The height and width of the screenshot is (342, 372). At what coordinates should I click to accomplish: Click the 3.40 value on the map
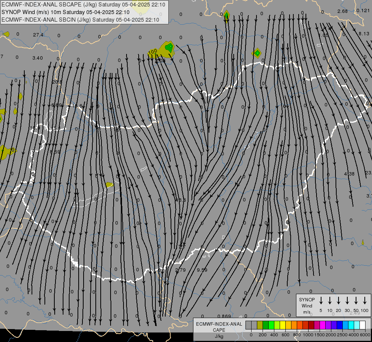(38, 58)
